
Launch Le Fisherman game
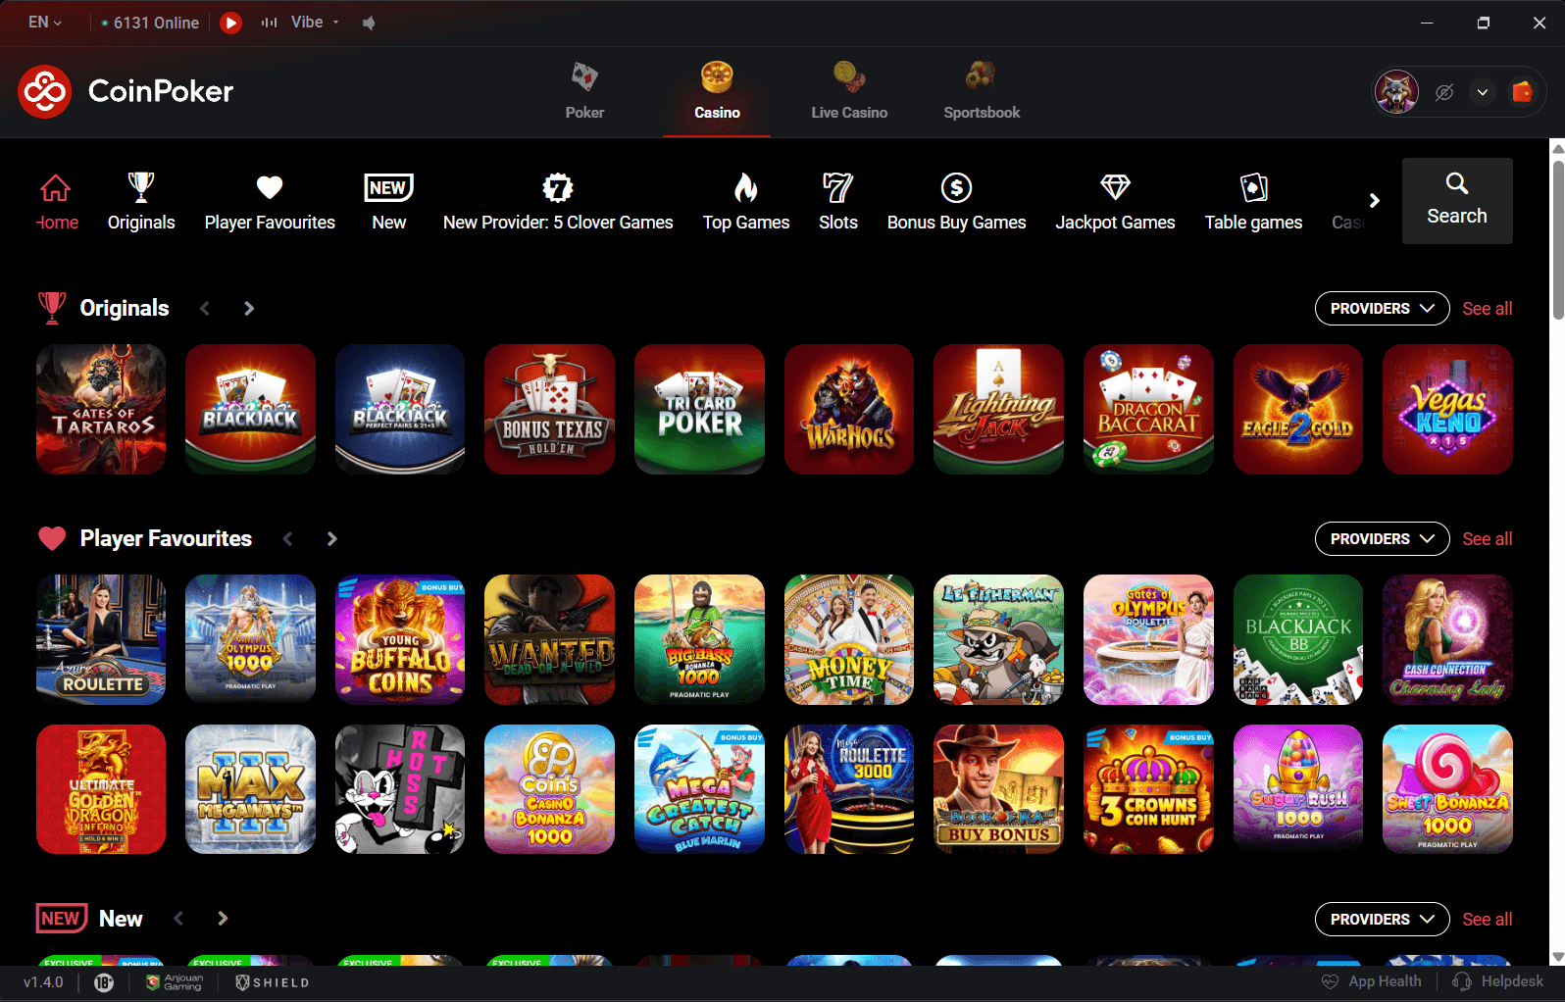(x=998, y=639)
